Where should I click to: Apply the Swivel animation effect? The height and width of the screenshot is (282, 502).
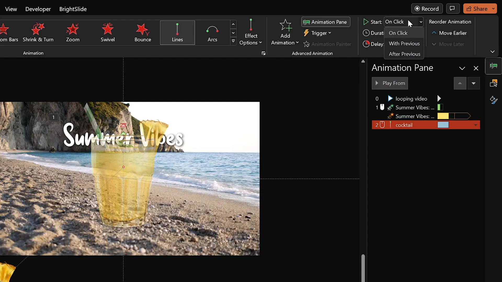pos(108,32)
